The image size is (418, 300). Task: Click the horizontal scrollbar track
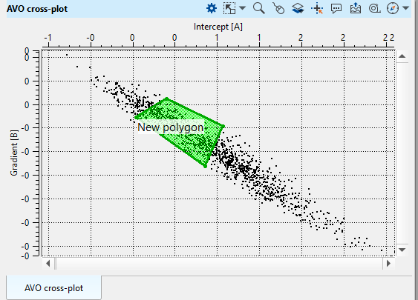(x=219, y=264)
